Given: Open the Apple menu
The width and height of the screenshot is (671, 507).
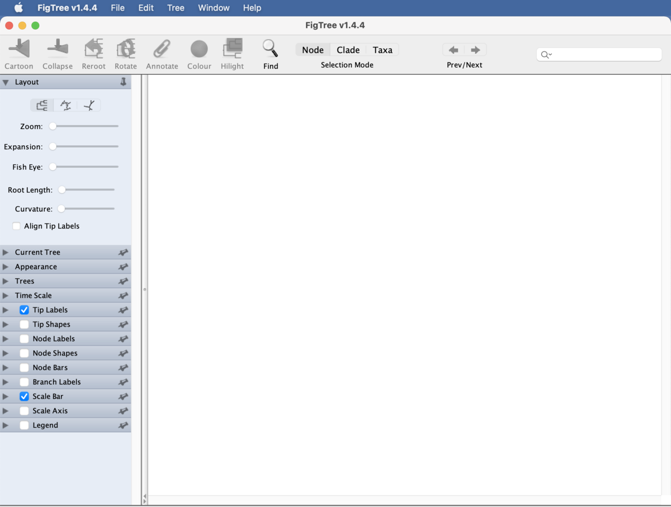Looking at the screenshot, I should point(18,7).
